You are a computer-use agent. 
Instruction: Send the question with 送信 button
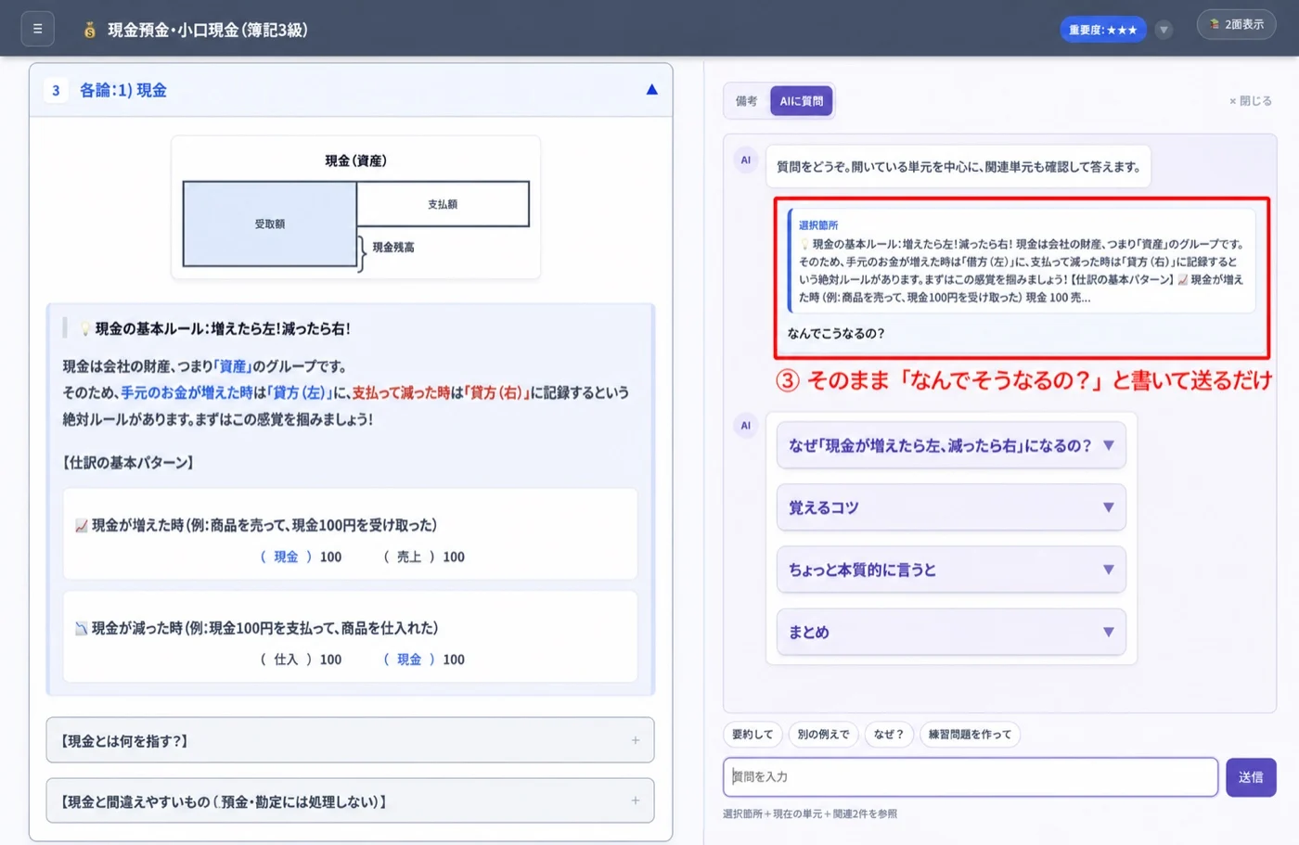[1251, 777]
